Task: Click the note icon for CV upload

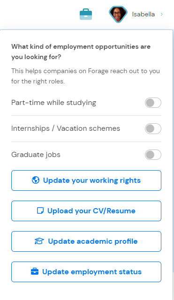Action: [40, 210]
